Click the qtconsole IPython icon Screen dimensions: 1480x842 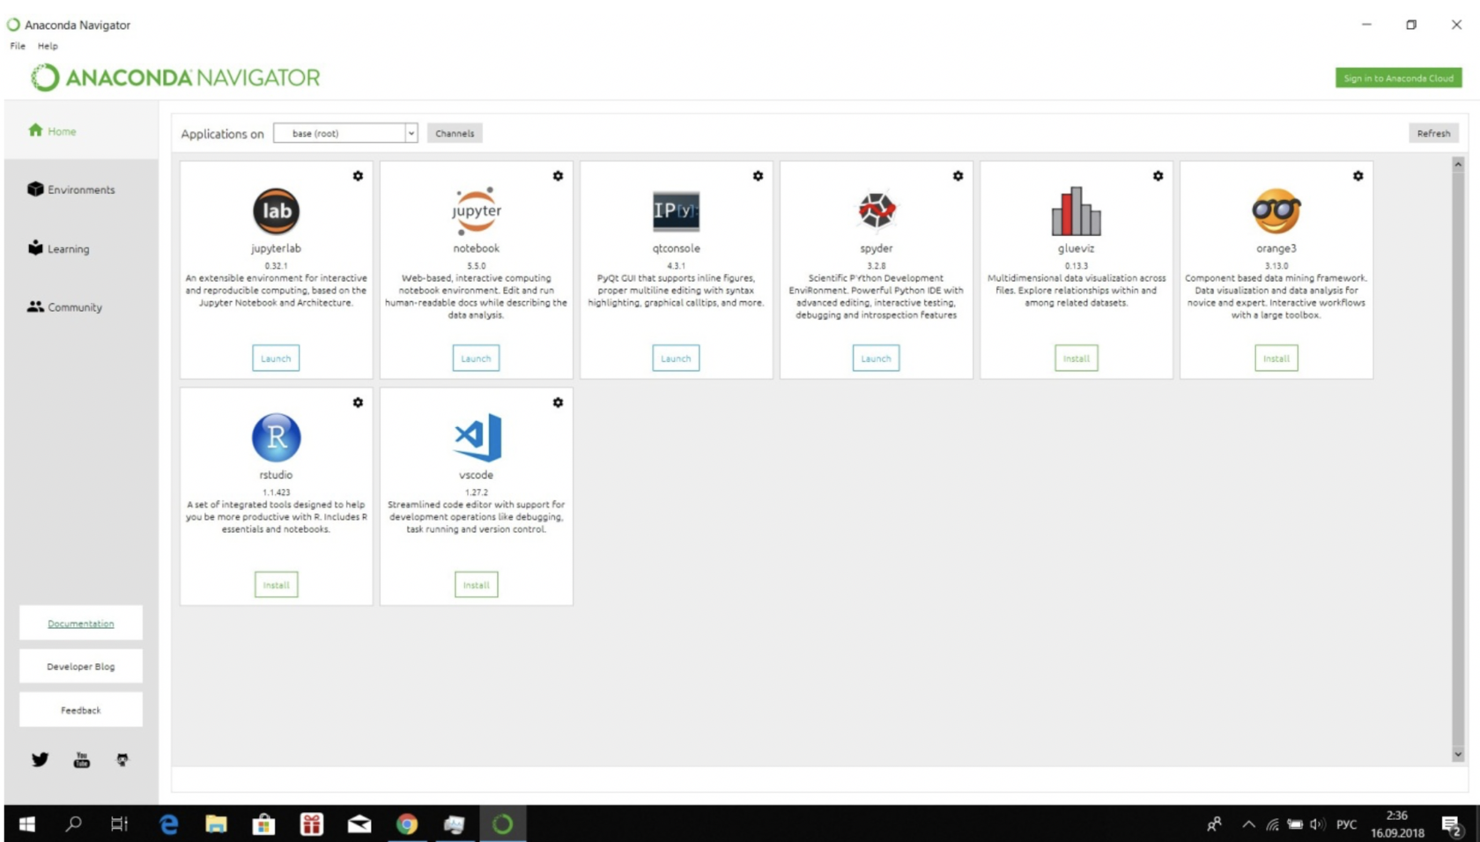coord(676,210)
